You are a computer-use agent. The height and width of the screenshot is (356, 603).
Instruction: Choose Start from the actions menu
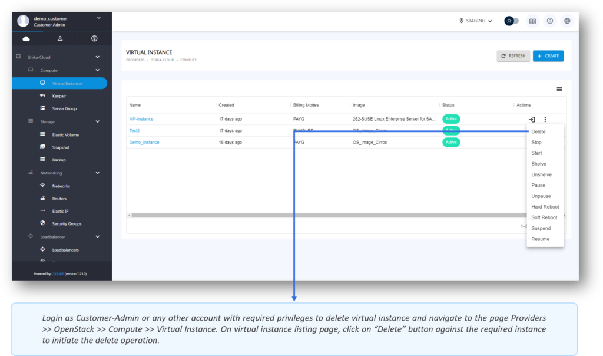[536, 153]
